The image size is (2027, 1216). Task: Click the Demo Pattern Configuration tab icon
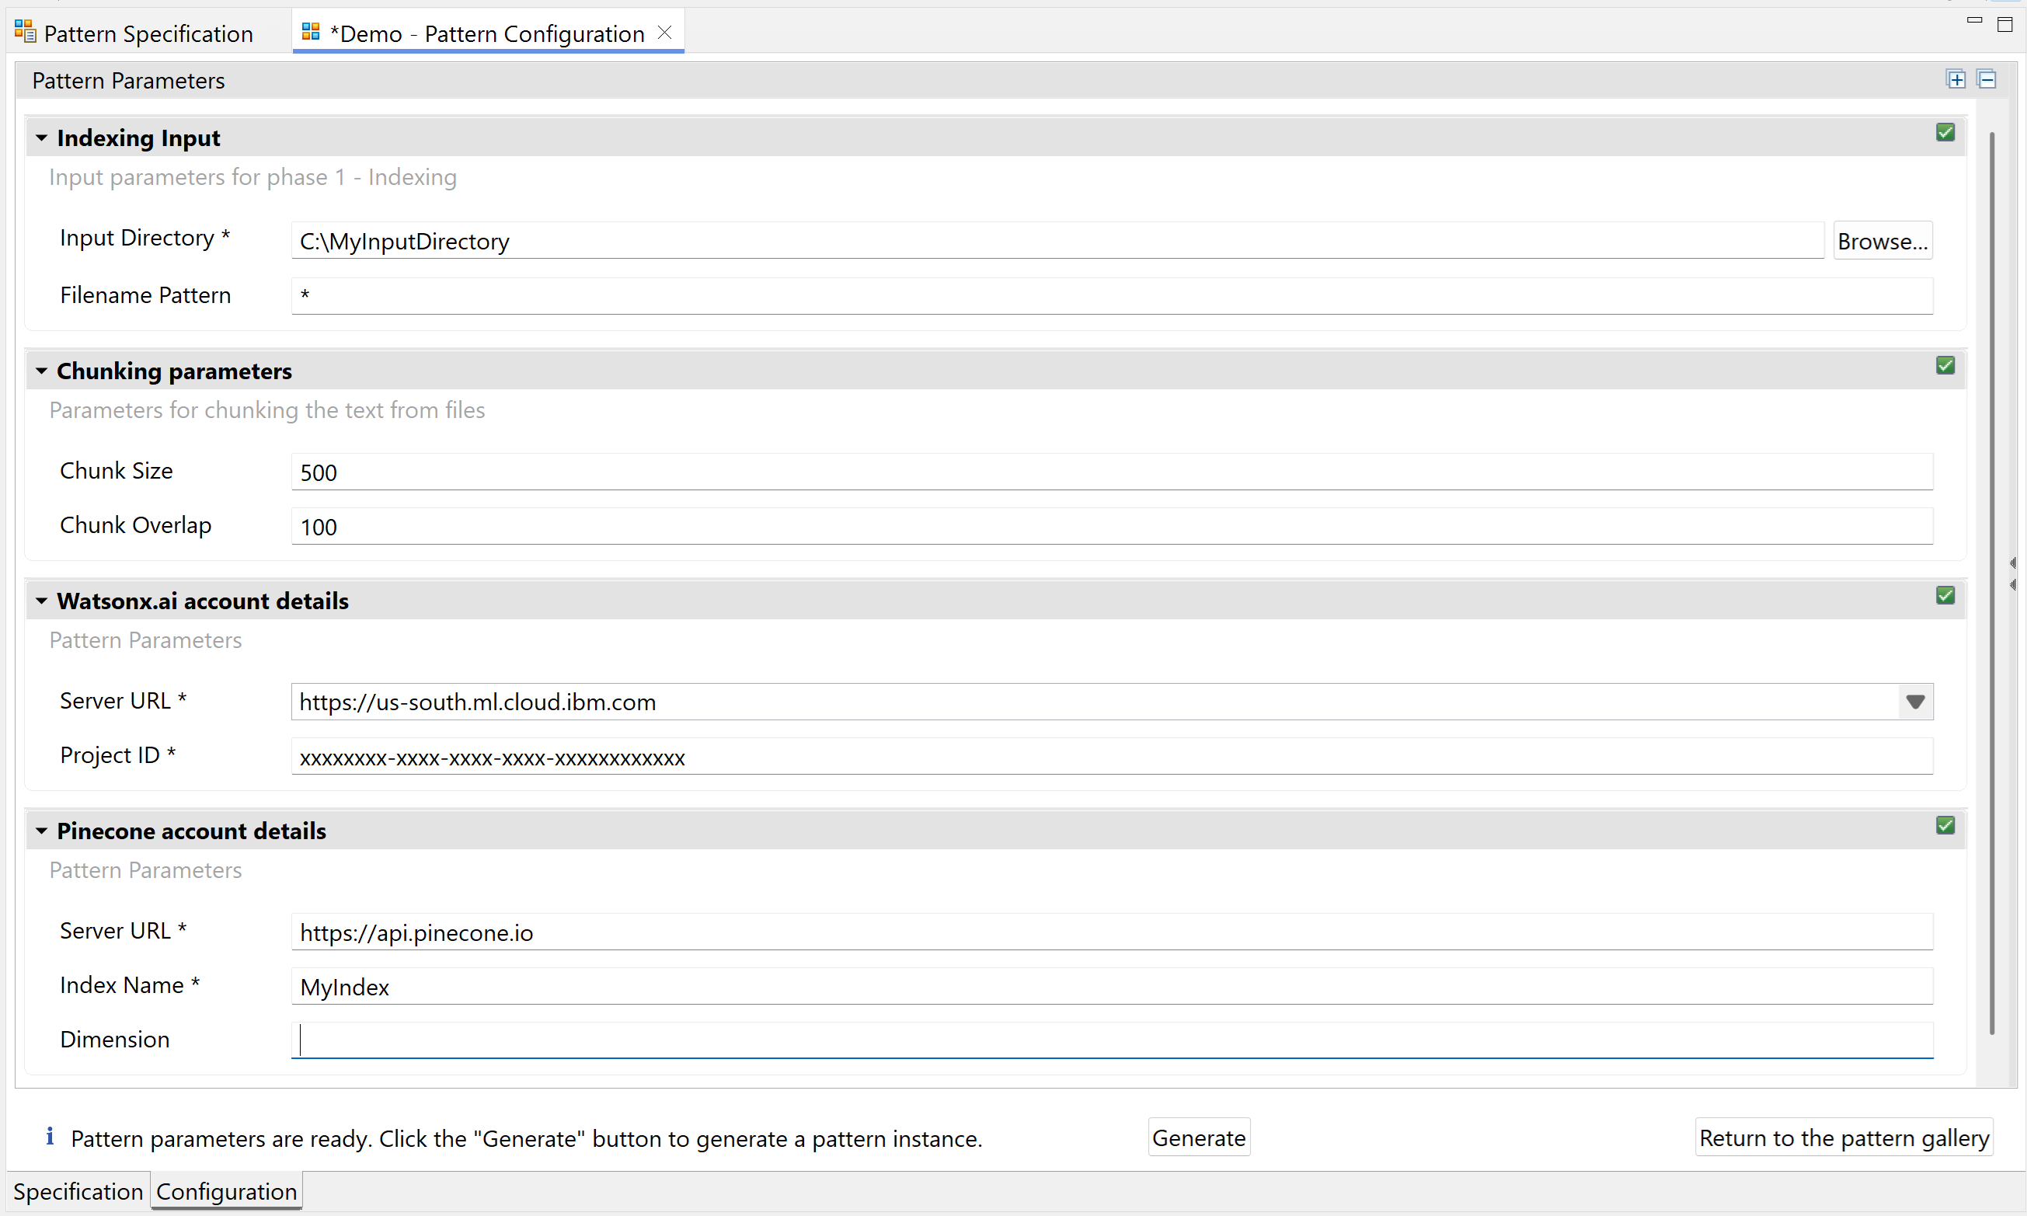coord(311,32)
